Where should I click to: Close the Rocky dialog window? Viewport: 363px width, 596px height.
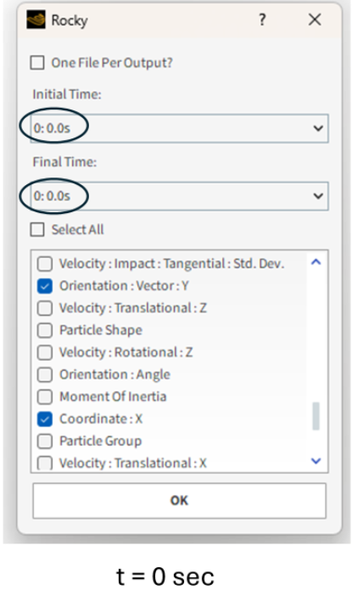point(315,20)
